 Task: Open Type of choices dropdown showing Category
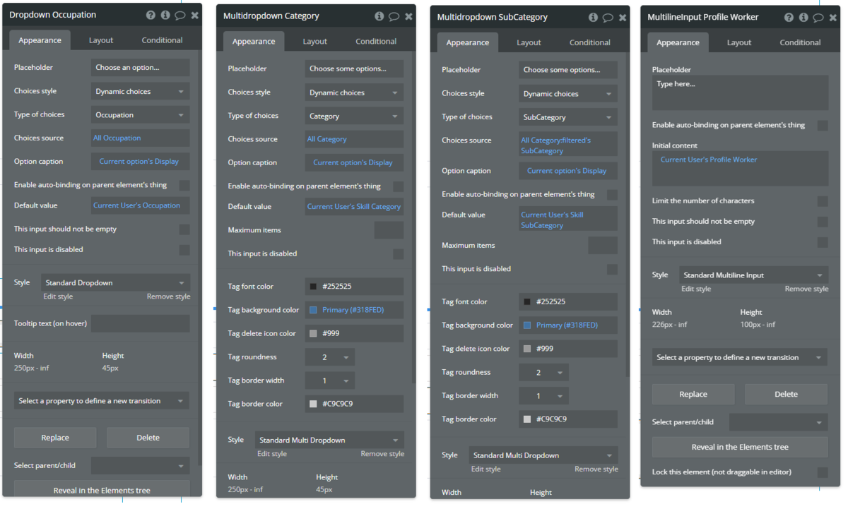click(354, 116)
